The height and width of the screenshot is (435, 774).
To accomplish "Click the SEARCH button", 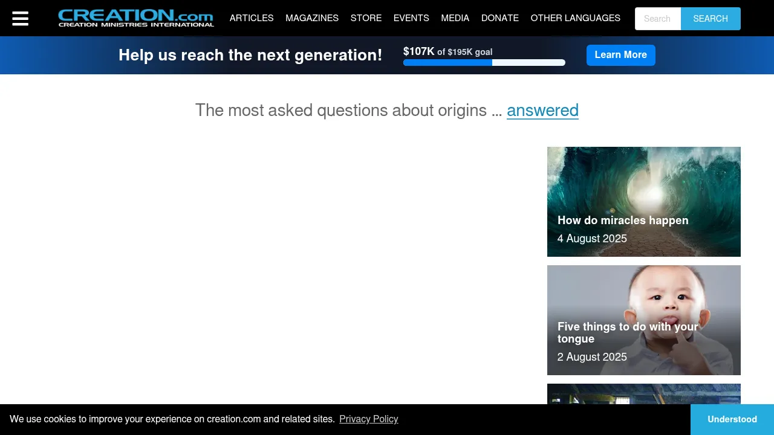I will click(710, 19).
